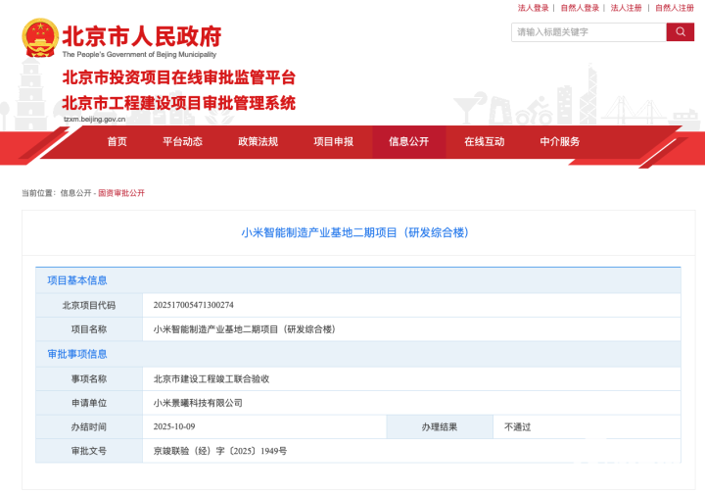
Task: Click the 北京市人民政府 site title
Action: 142,37
